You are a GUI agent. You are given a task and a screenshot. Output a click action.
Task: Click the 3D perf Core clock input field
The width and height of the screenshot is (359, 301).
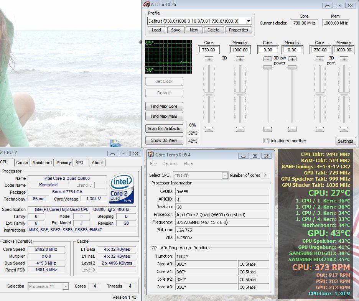[x=320, y=50]
